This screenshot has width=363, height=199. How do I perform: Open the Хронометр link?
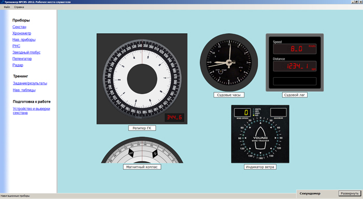[x=22, y=33]
